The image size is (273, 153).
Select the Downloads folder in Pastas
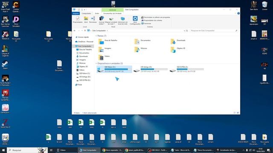(x=178, y=42)
